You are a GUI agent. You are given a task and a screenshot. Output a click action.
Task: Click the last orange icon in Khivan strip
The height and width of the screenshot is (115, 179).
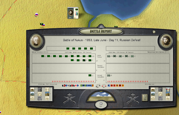pyautogui.click(x=123, y=86)
